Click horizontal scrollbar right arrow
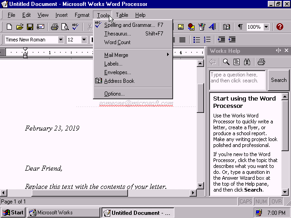This screenshot has width=291, height=218. (193, 193)
